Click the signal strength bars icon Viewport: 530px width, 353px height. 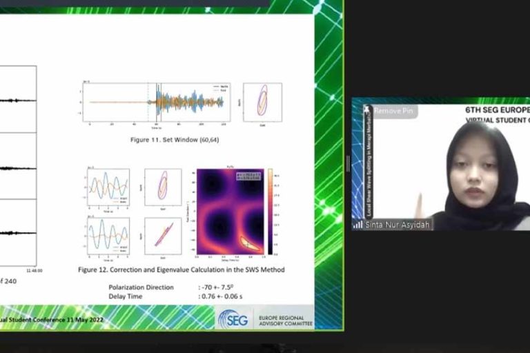pos(357,224)
